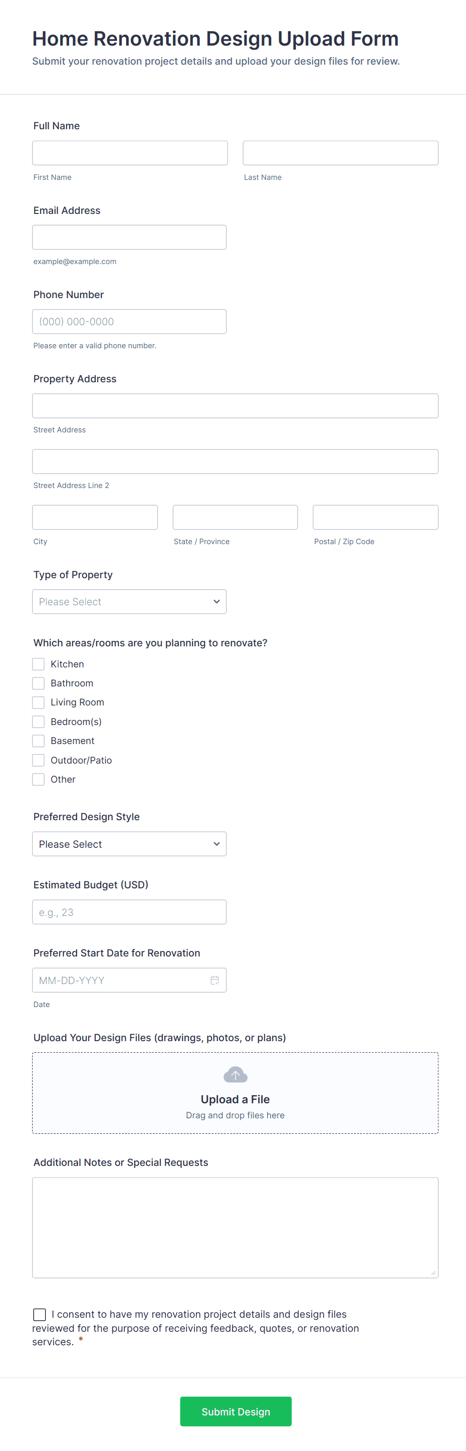
Task: Select the Phone Number input box
Action: click(x=129, y=322)
